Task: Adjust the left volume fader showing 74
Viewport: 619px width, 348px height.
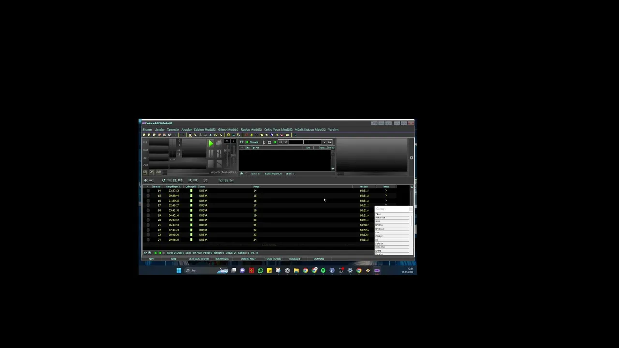Action: click(227, 151)
